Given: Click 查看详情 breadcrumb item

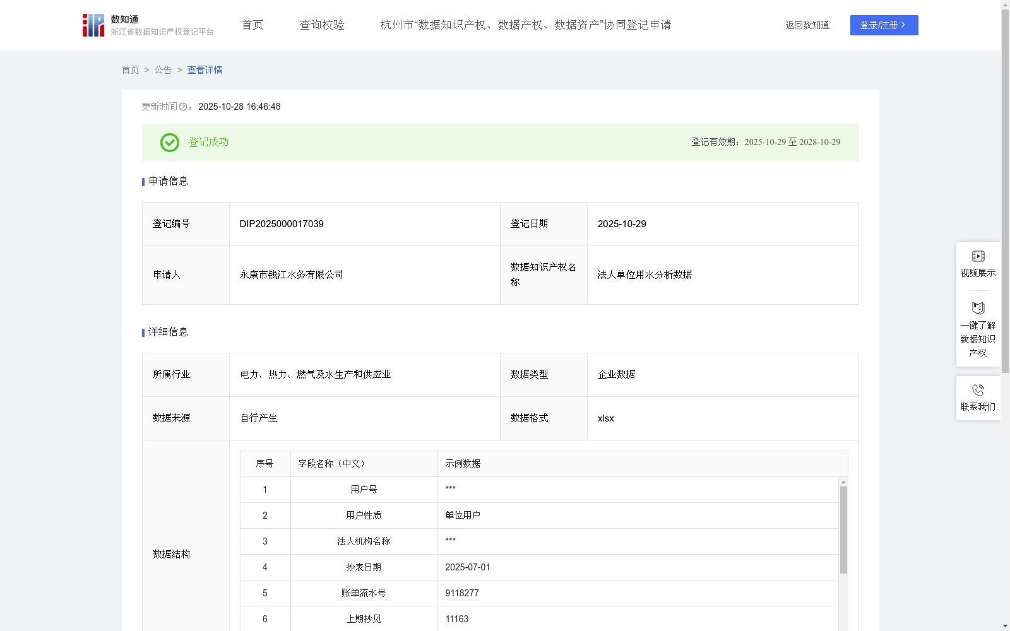Looking at the screenshot, I should (205, 70).
